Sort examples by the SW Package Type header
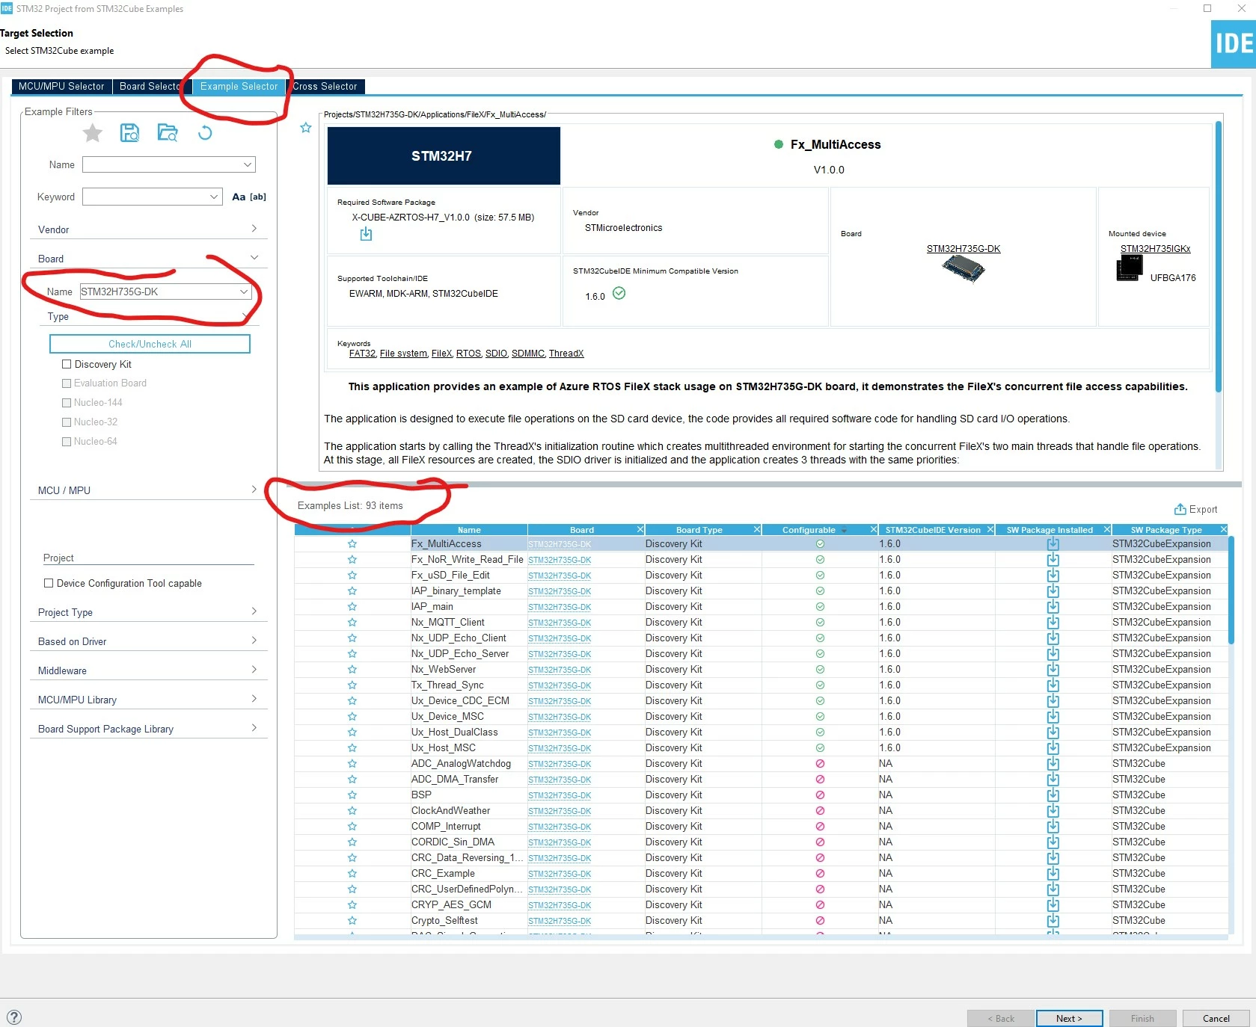Viewport: 1256px width, 1027px height. (1165, 530)
